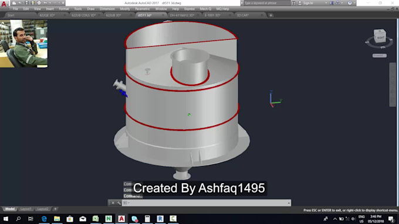Switch to the Model layout tab
The height and width of the screenshot is (224, 399).
[x=10, y=209]
